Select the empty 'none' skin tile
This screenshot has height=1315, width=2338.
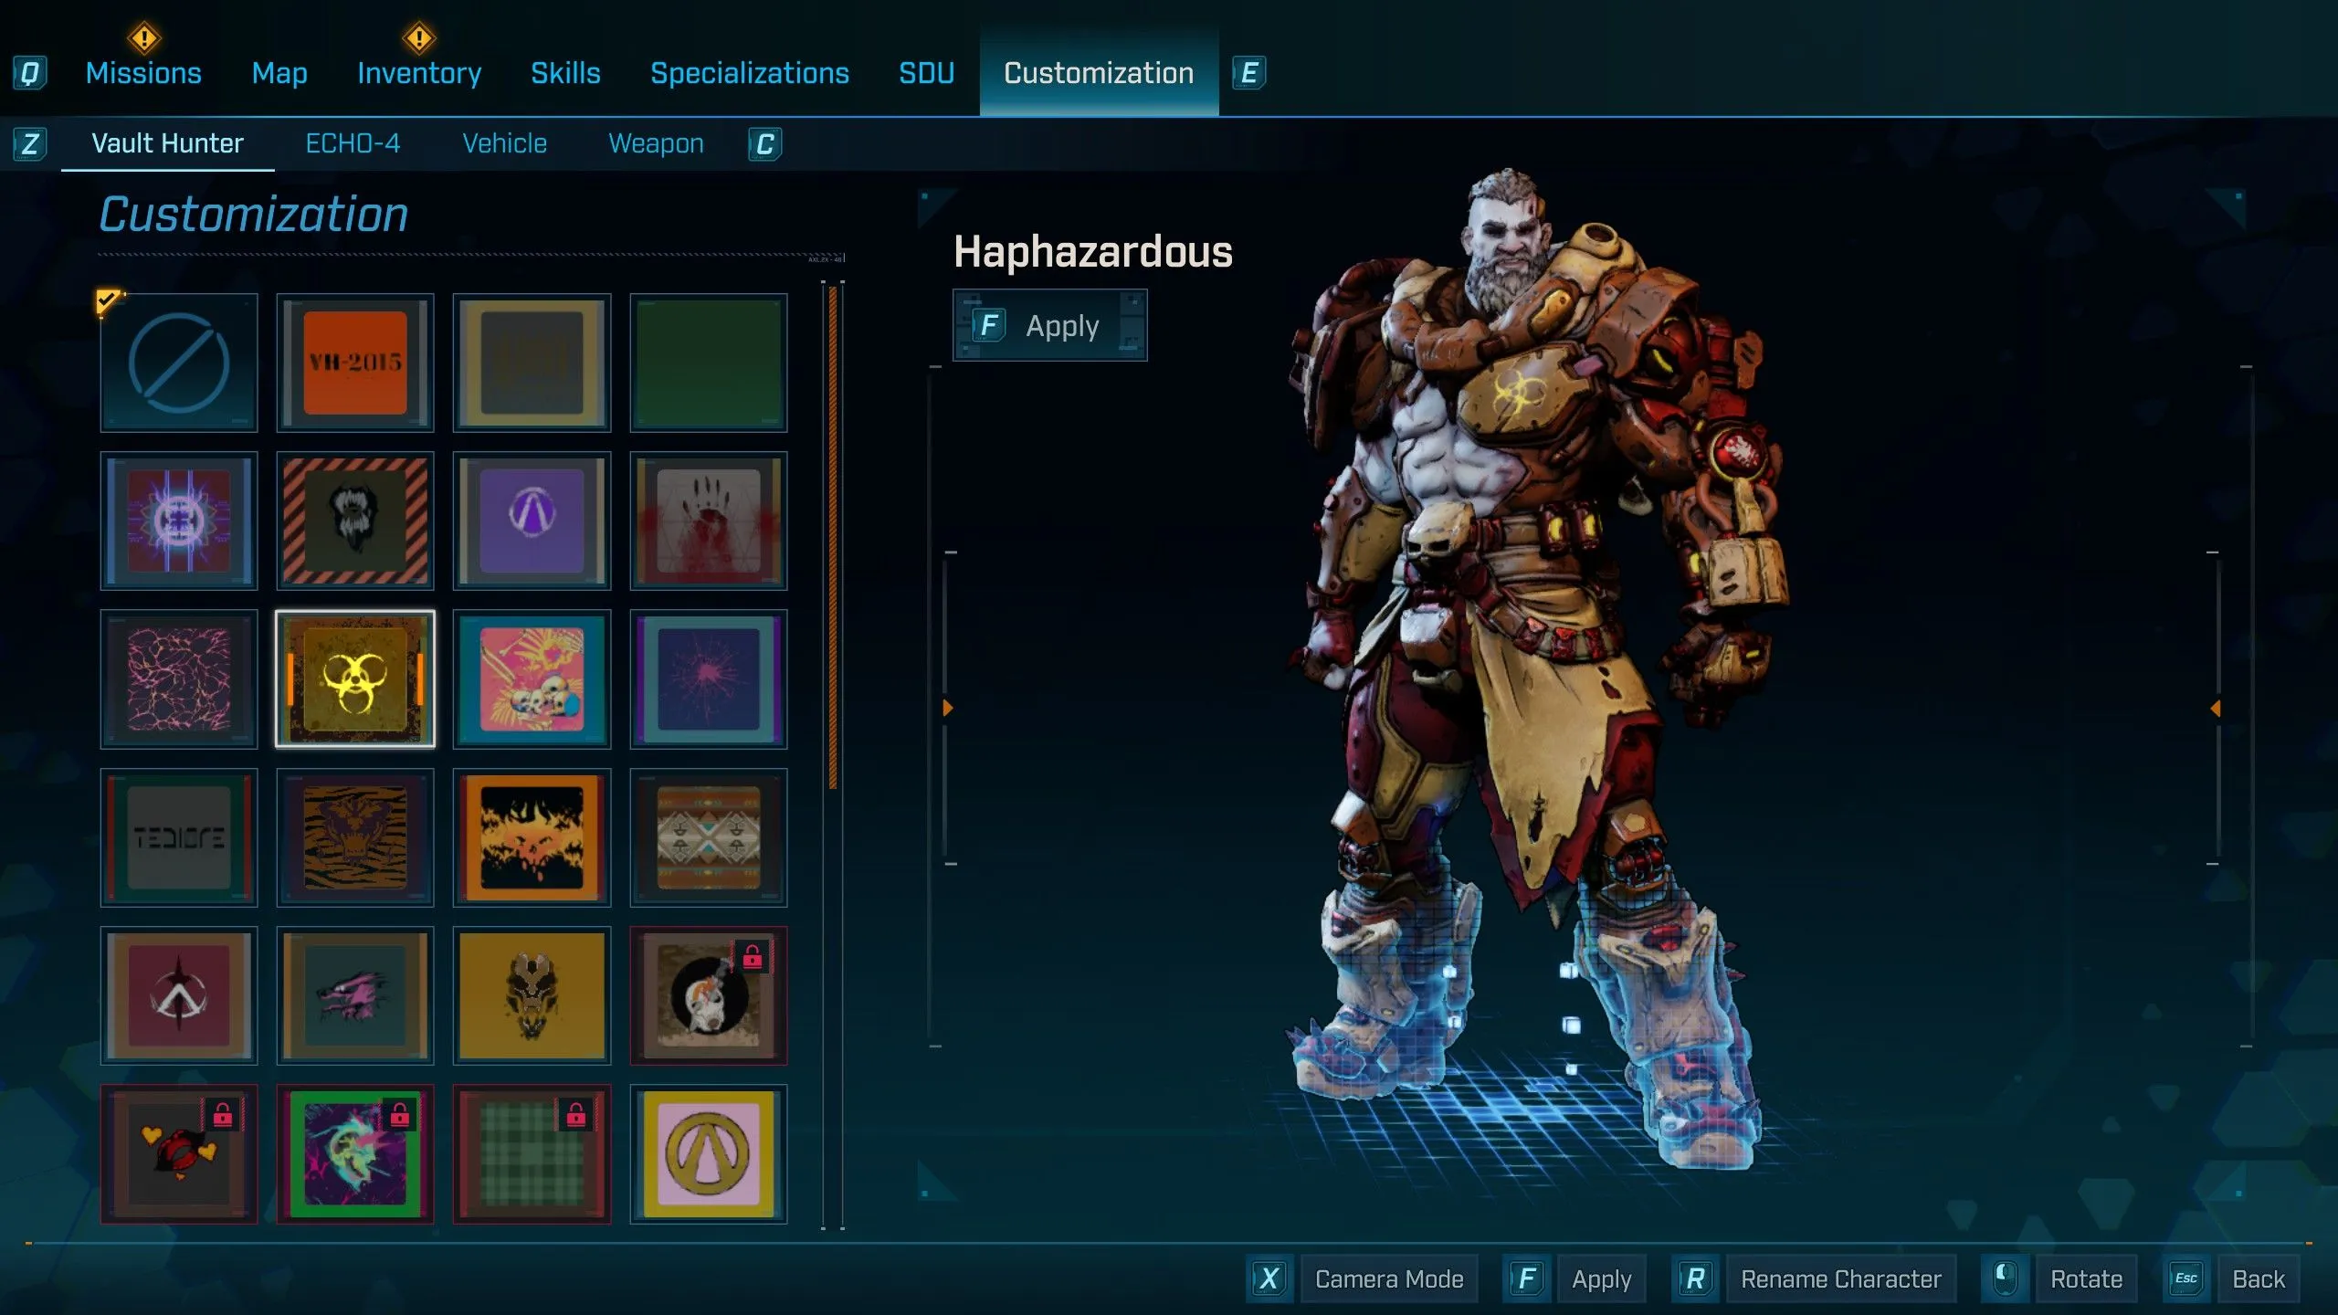(x=179, y=363)
